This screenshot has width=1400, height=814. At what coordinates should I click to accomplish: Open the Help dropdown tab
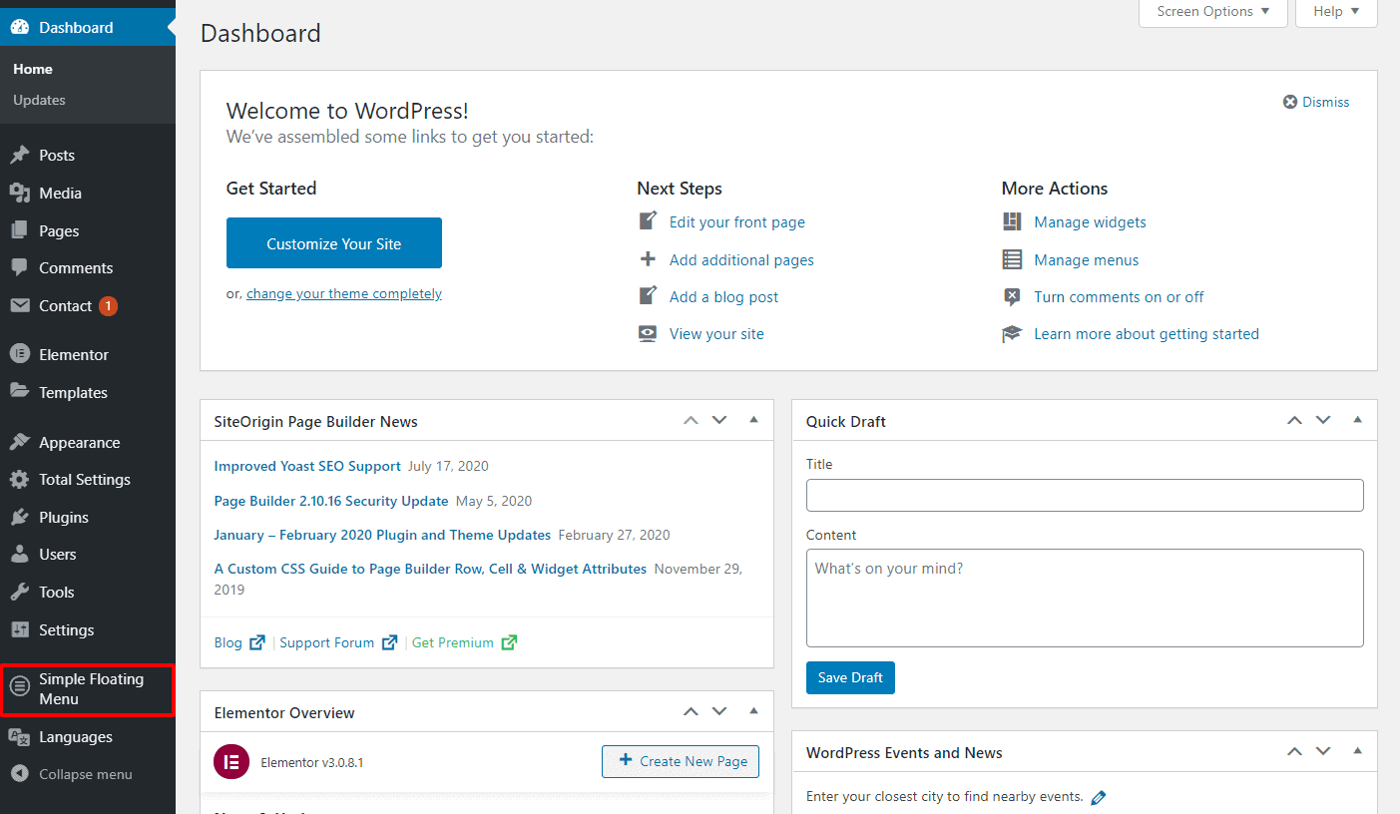[1336, 12]
